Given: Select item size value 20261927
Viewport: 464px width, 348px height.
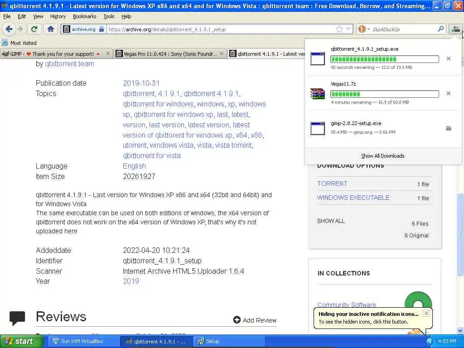Looking at the screenshot, I should [139, 177].
